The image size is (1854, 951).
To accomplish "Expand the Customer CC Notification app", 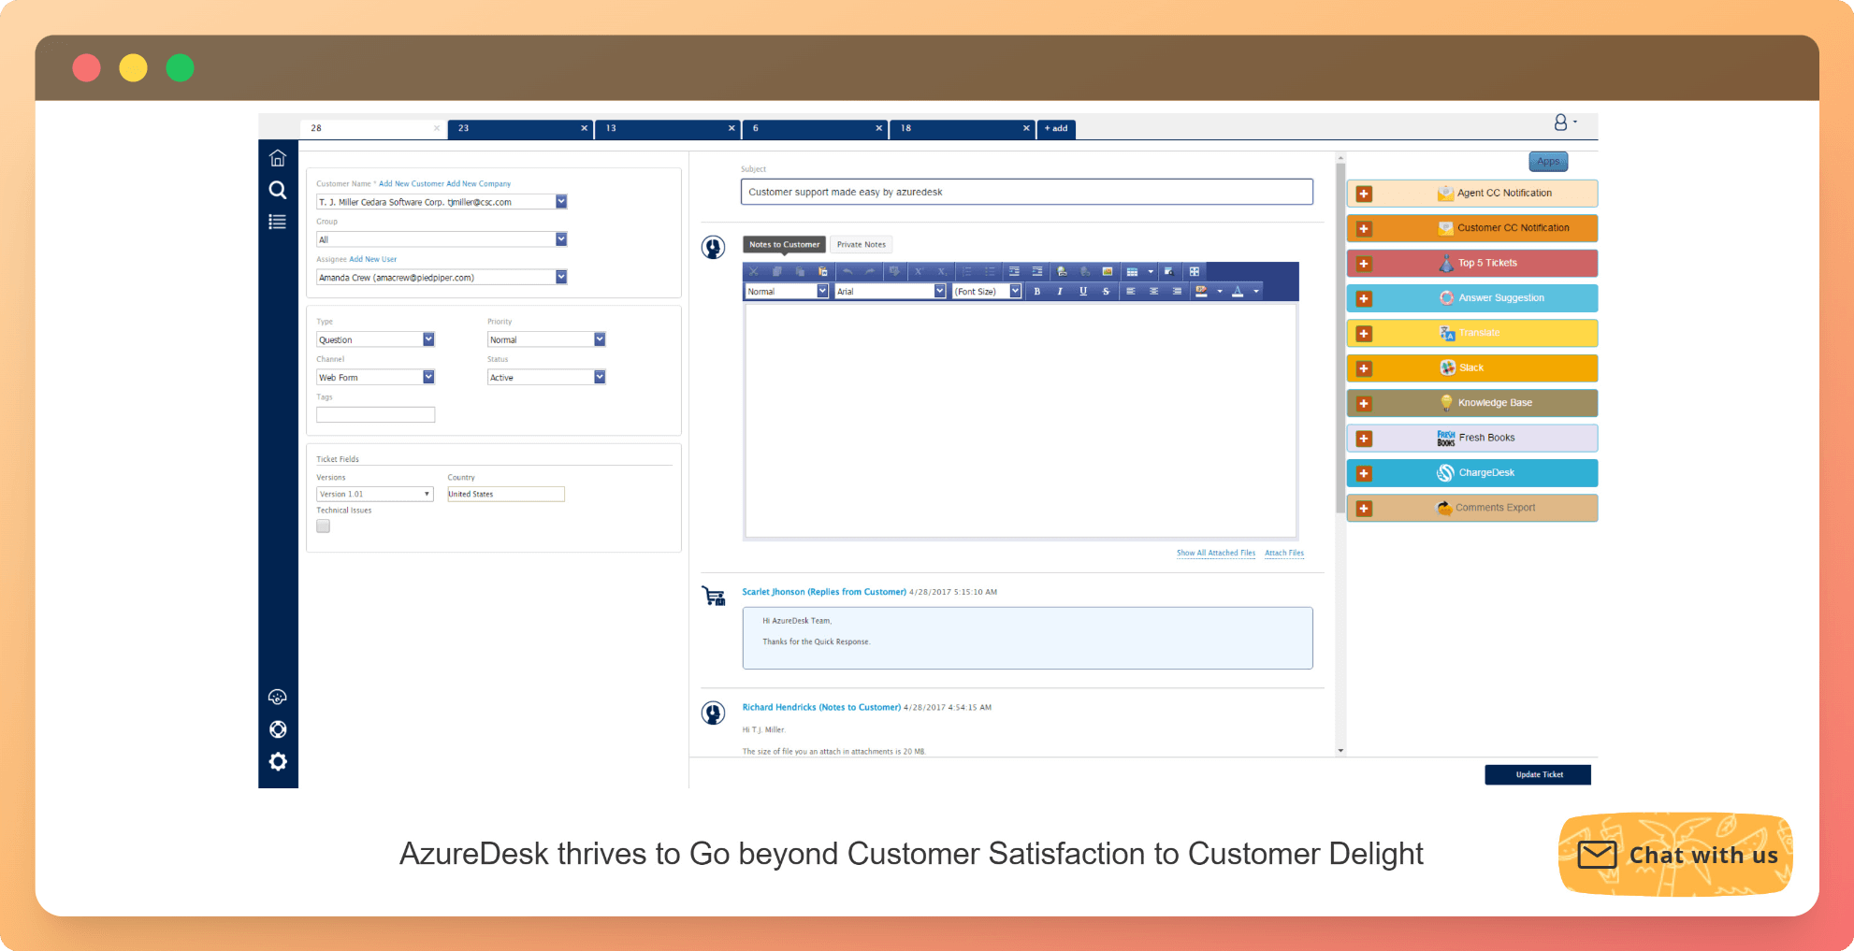I will click(x=1364, y=228).
